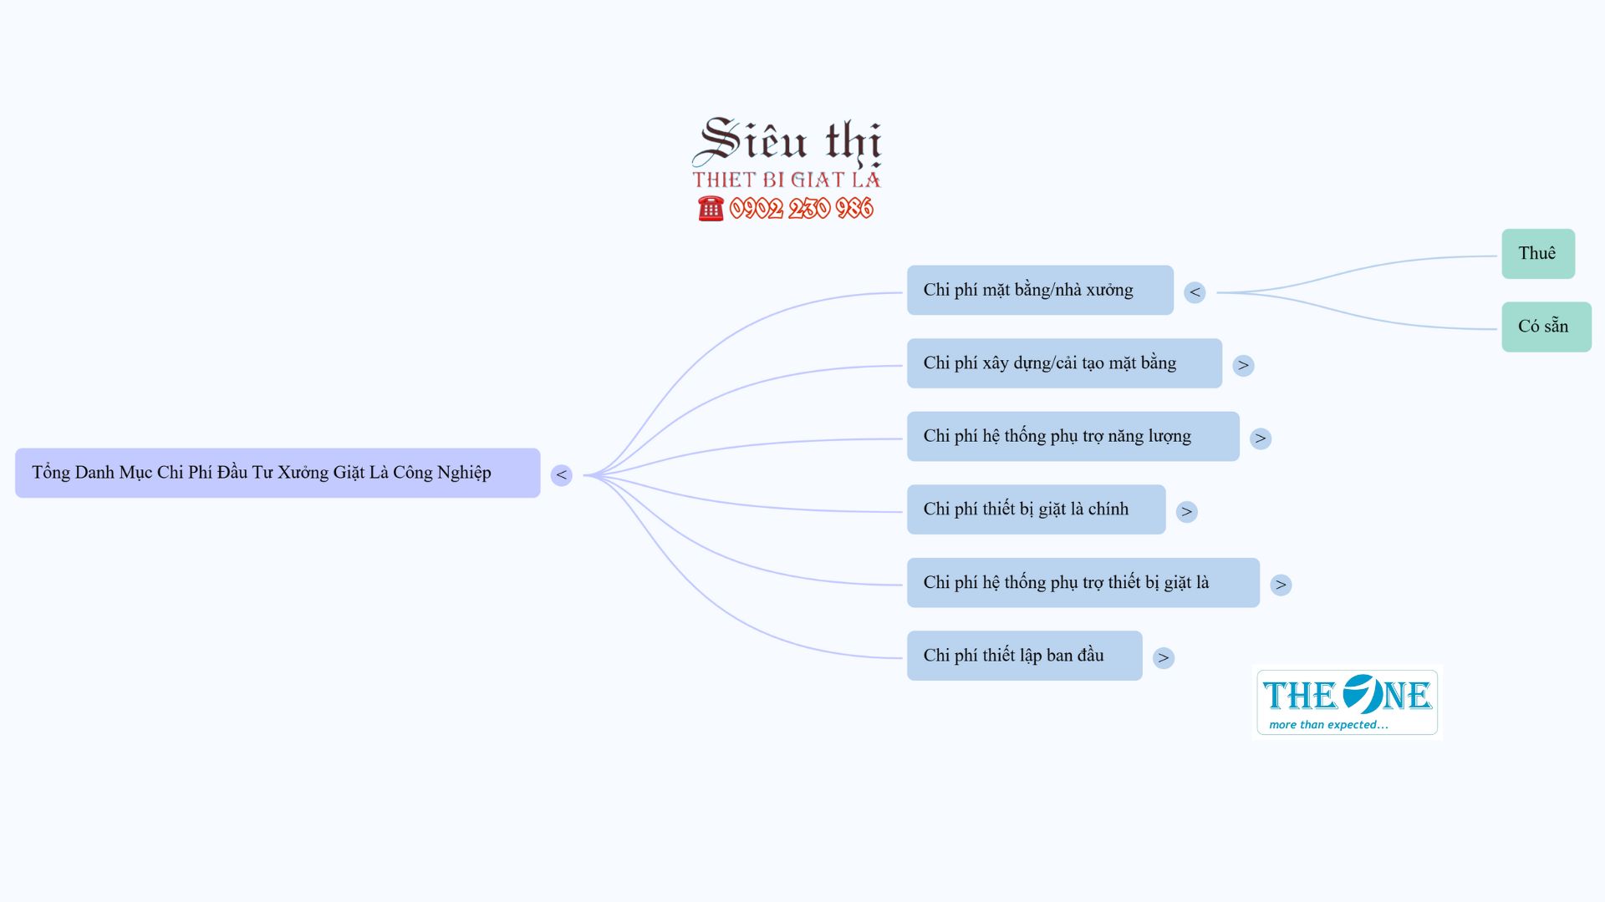Viewport: 1605px width, 902px height.
Task: Expand Chi phí thiết bị giặt là chính
Action: [x=1187, y=512]
